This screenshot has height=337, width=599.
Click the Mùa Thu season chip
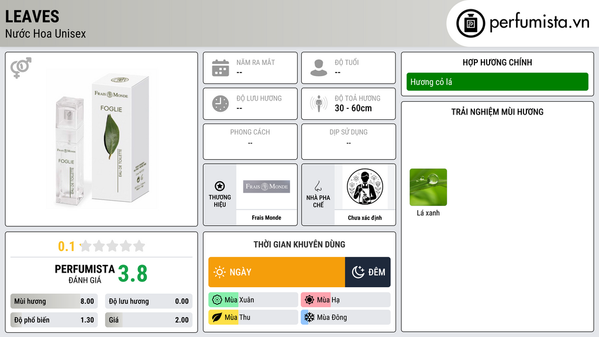click(253, 317)
